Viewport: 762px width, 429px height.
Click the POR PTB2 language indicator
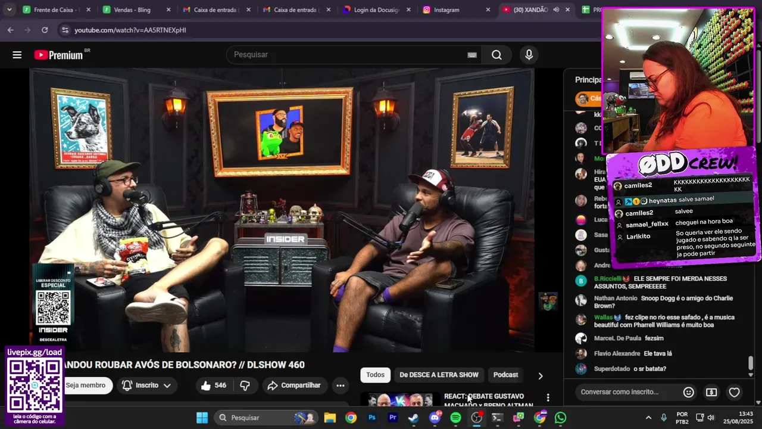point(682,418)
